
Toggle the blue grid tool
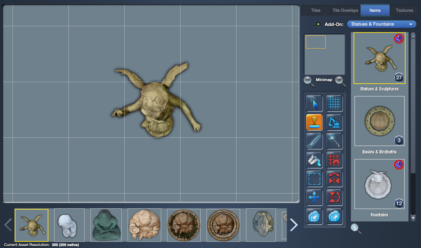[334, 103]
